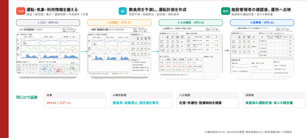Select the '1 入力｜OPS-01' step pill
This screenshot has width=307, height=138.
[x=48, y=23]
